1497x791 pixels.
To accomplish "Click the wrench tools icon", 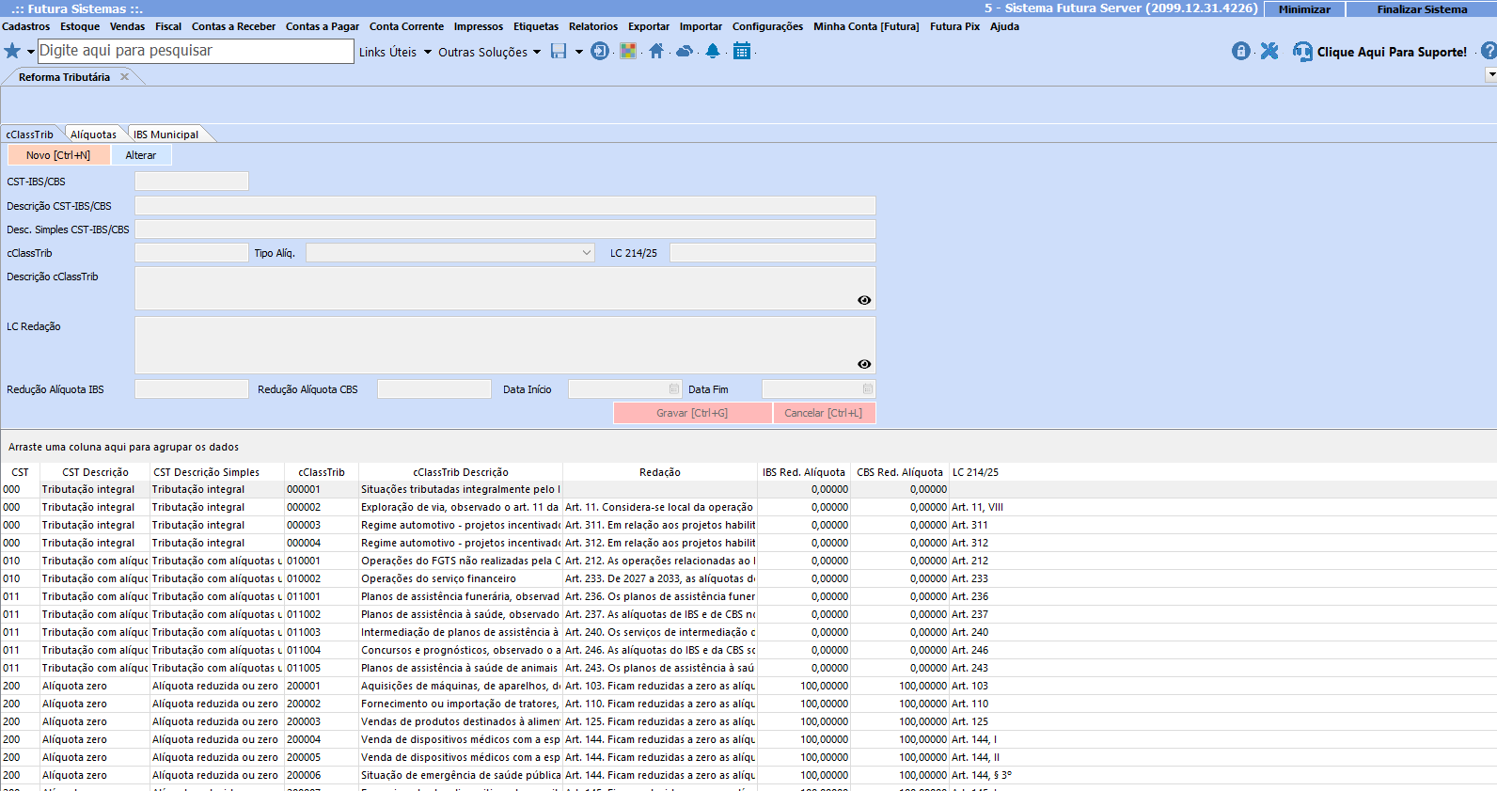I will point(1269,51).
